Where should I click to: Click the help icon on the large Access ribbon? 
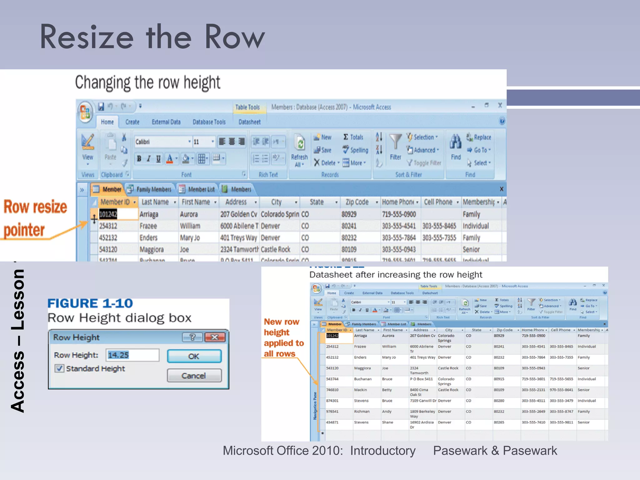502,121
